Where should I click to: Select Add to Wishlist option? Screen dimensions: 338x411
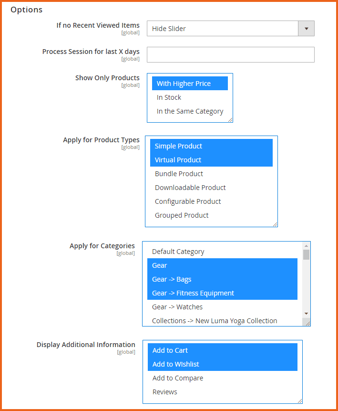pos(176,364)
